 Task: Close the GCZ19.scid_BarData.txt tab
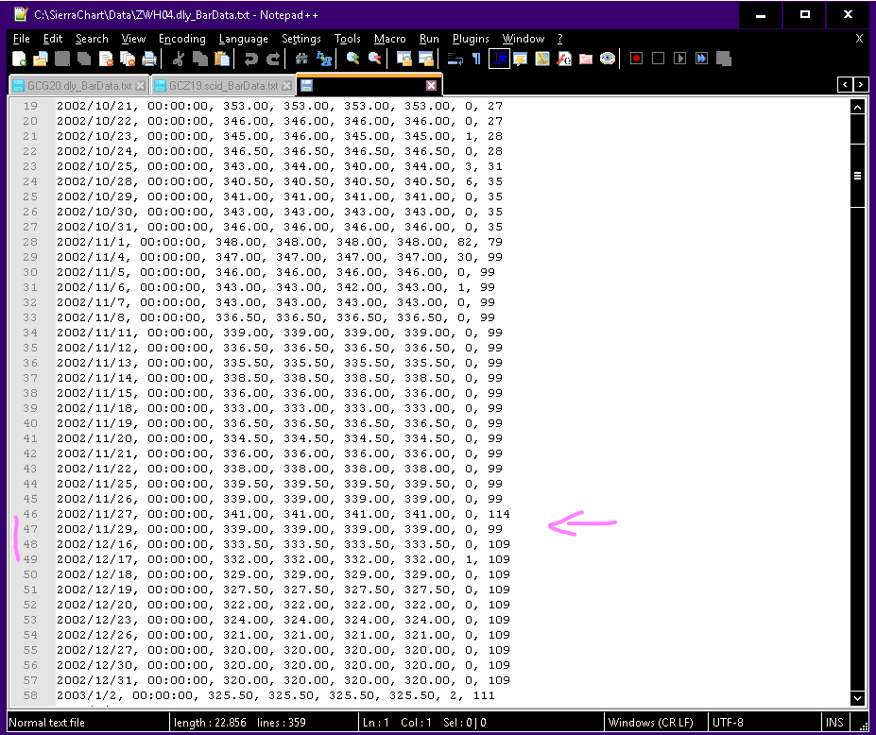[x=286, y=85]
